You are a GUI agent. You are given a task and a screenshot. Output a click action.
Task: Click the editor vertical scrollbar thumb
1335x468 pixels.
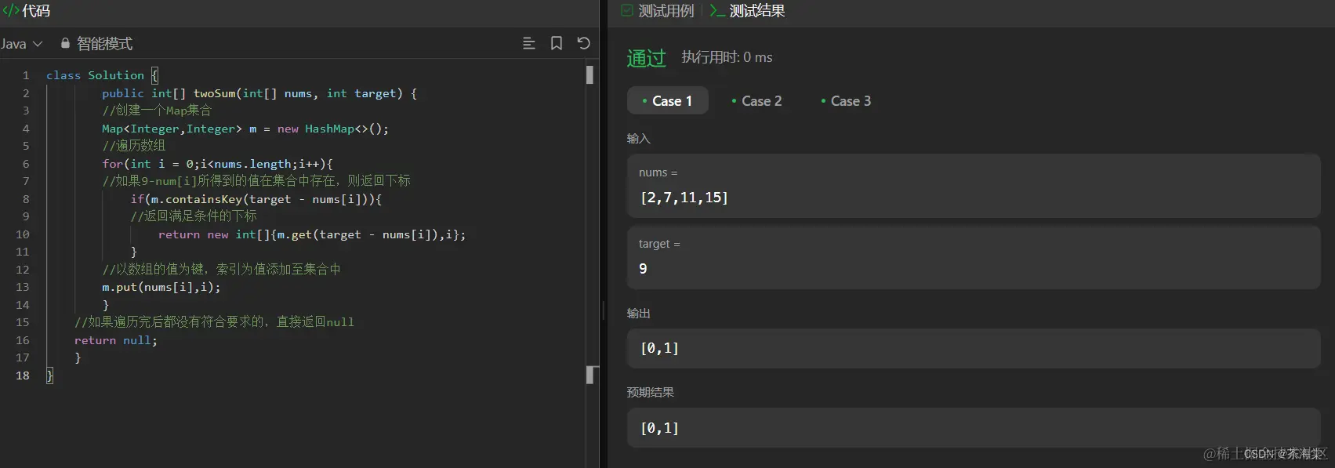(590, 74)
